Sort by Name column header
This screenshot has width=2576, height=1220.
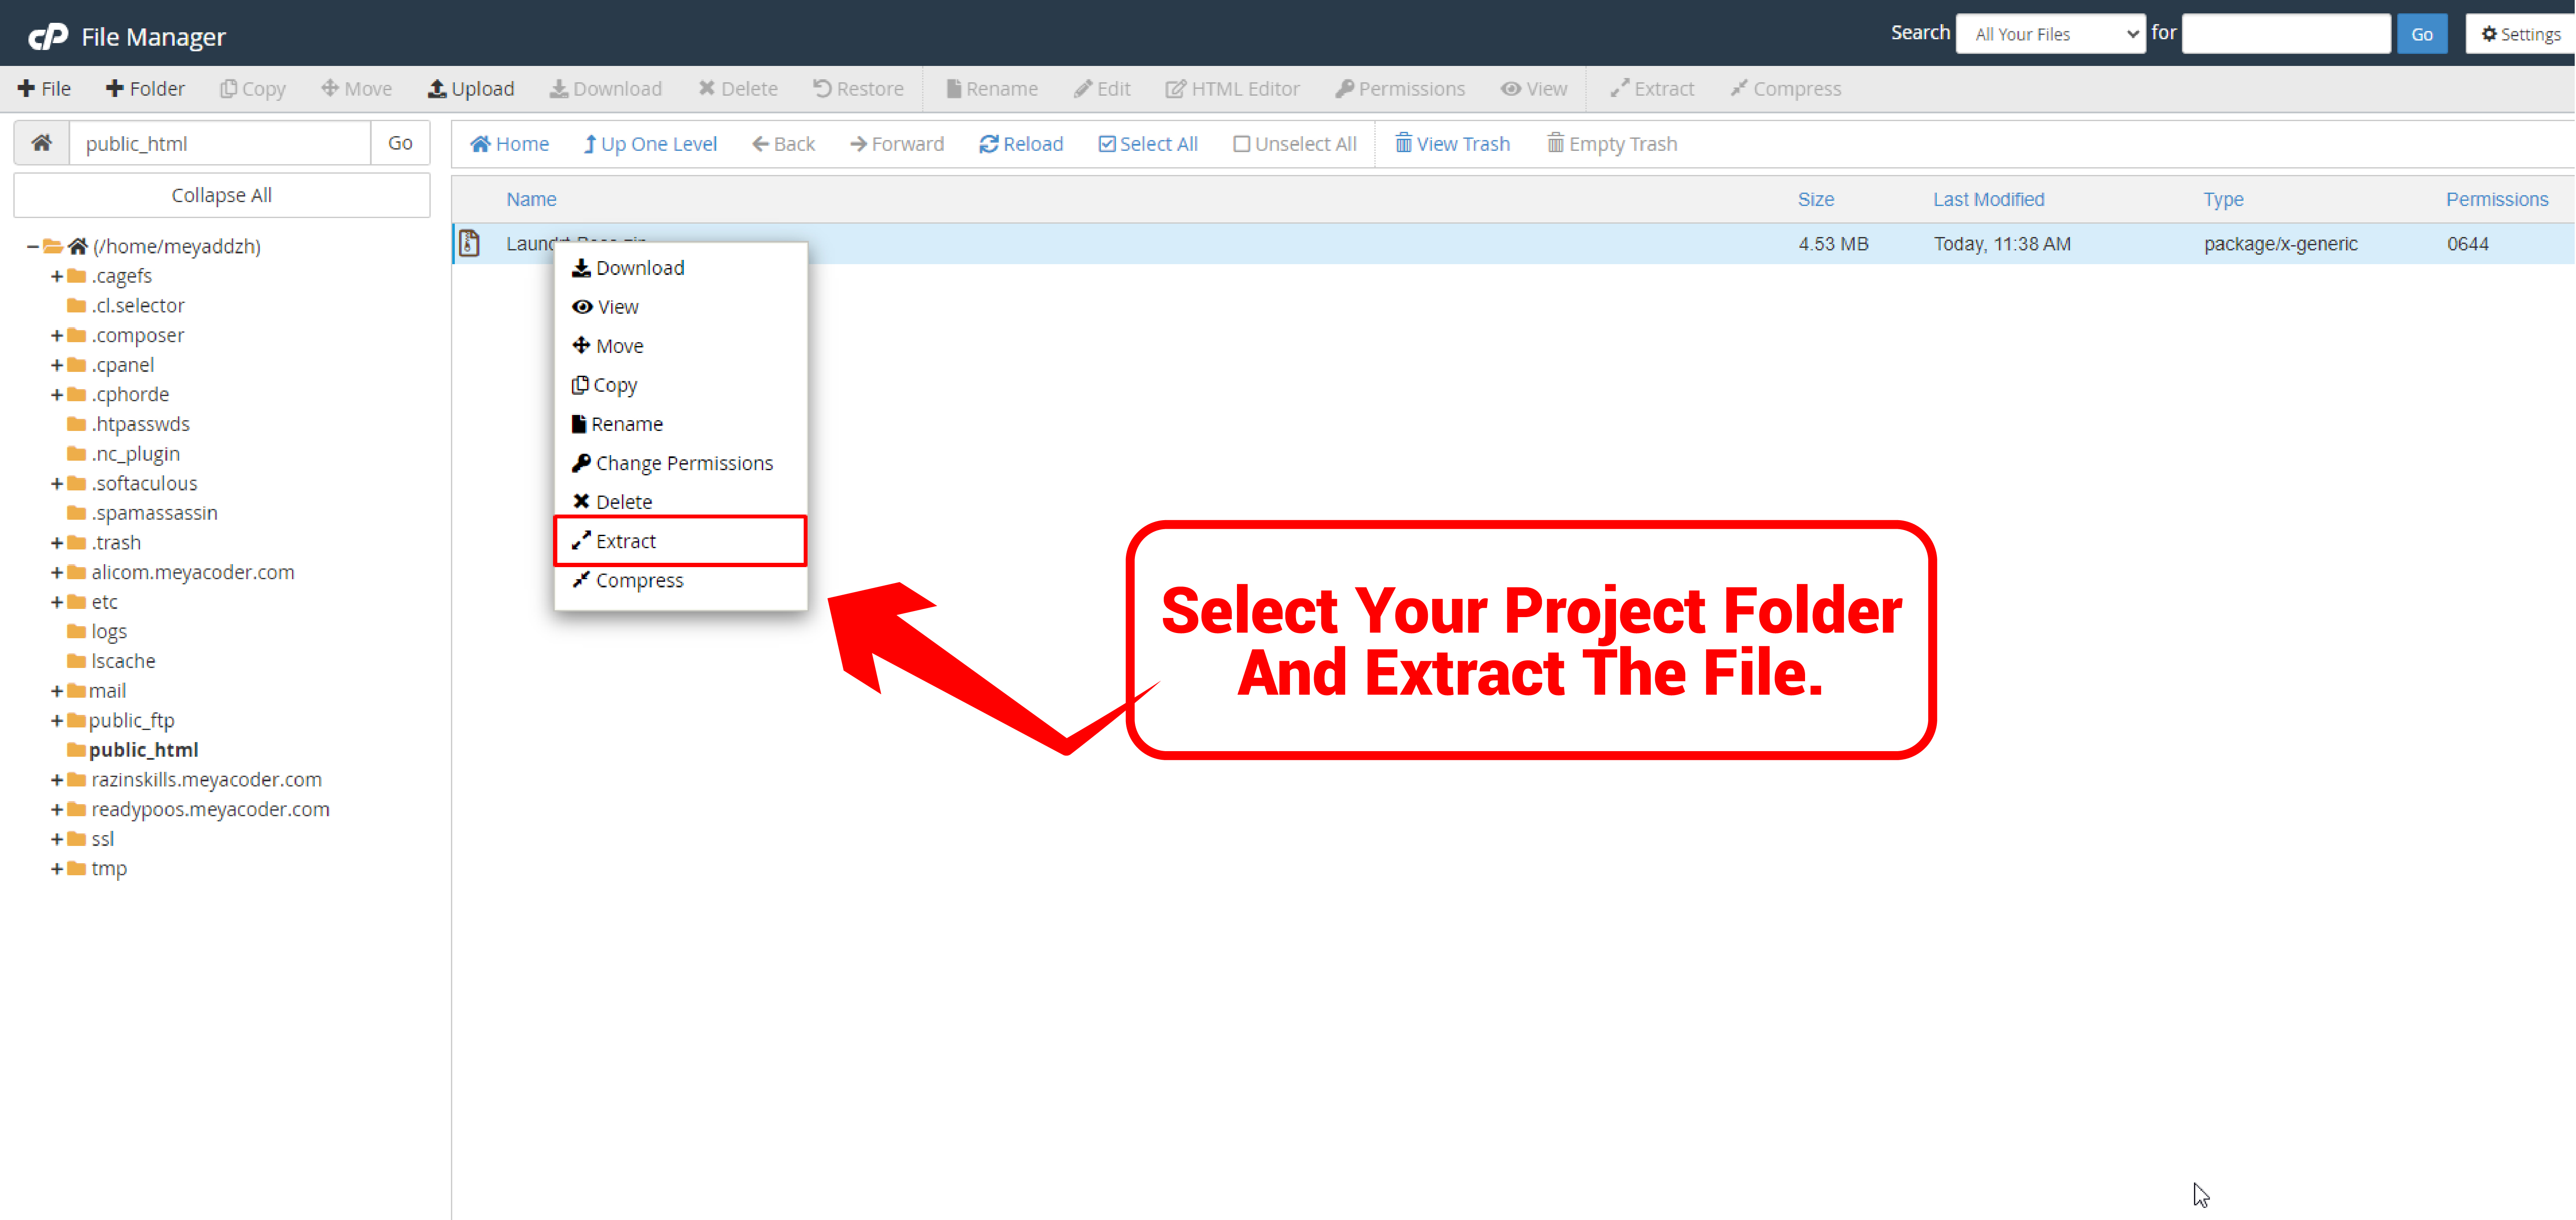coord(531,199)
